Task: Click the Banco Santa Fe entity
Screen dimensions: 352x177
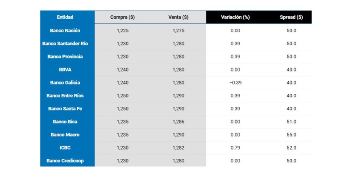Action: point(65,109)
